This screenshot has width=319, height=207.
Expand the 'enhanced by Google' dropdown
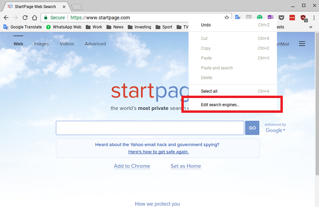tap(275, 128)
